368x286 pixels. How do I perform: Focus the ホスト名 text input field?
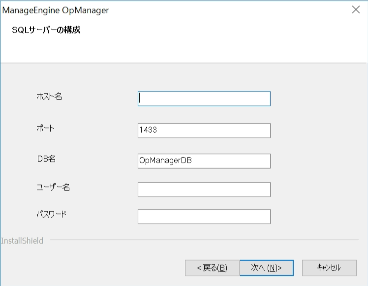pyautogui.click(x=204, y=99)
